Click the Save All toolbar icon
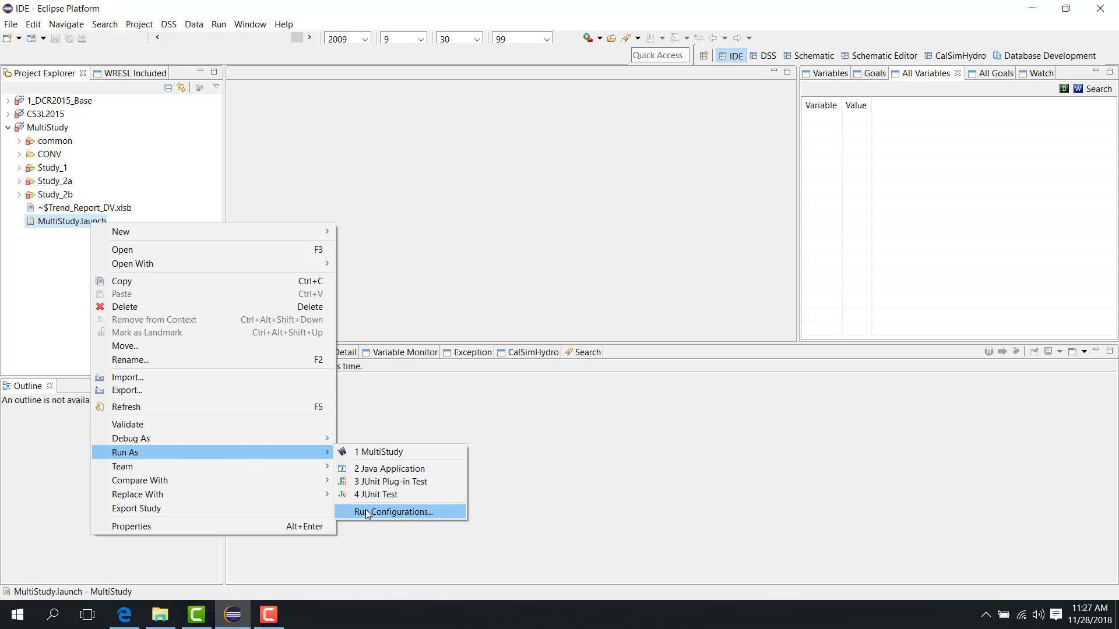This screenshot has width=1119, height=629. click(x=69, y=38)
